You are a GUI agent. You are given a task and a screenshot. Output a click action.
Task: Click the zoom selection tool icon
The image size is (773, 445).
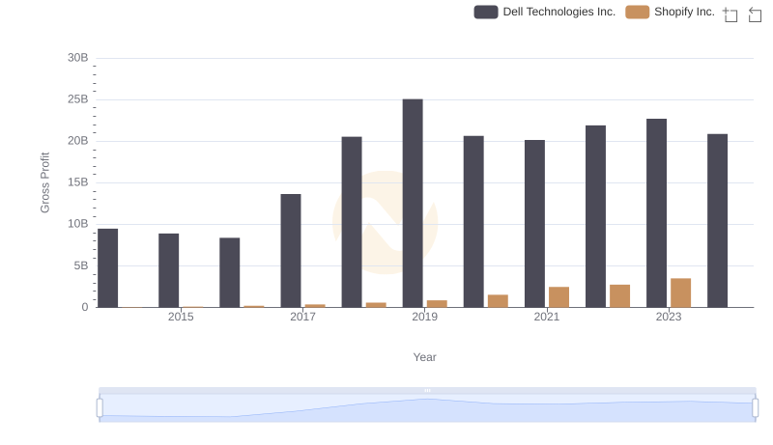click(x=730, y=14)
